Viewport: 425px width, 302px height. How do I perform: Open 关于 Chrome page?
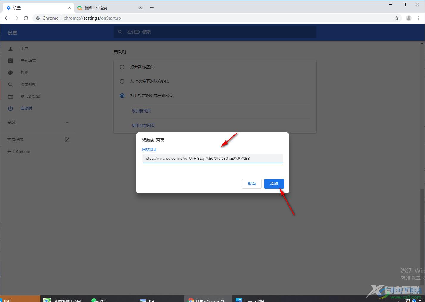point(18,151)
